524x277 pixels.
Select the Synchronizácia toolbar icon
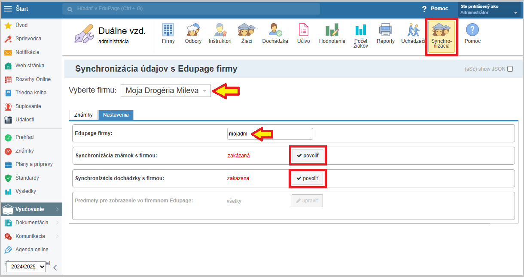click(442, 36)
